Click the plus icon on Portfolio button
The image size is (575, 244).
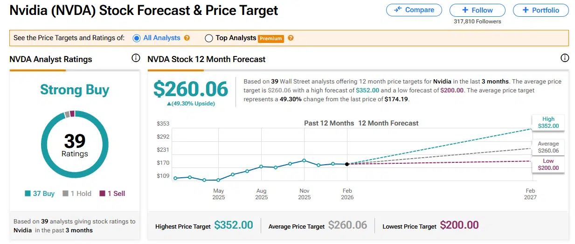pos(526,10)
